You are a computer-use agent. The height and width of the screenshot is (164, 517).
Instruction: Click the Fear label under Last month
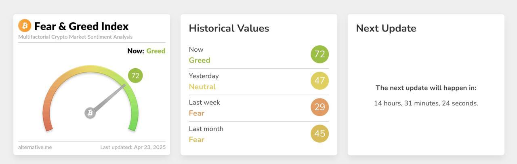click(197, 139)
